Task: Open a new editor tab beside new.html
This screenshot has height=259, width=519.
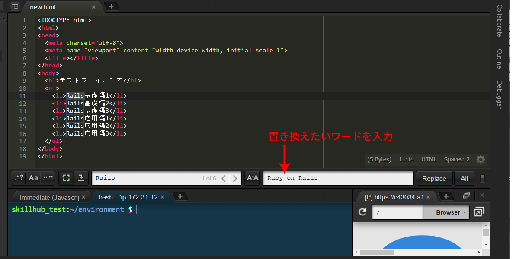Action: [x=111, y=6]
